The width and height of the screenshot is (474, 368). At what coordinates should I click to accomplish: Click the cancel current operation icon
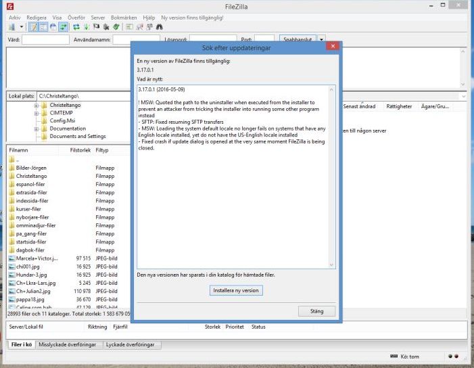pos(97,27)
